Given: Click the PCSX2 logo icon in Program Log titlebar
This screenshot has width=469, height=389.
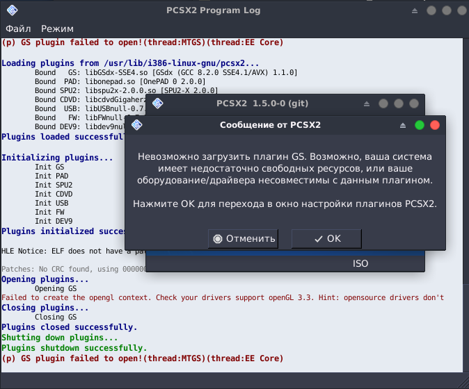Looking at the screenshot, I should 13,10.
